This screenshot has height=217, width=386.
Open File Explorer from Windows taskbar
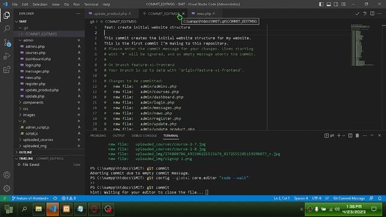pyautogui.click(x=39, y=209)
